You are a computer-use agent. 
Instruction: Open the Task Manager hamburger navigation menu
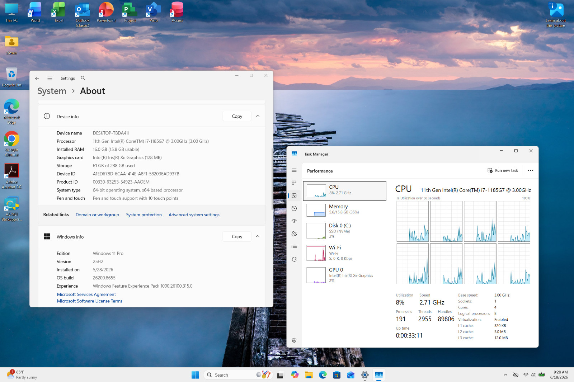click(294, 170)
